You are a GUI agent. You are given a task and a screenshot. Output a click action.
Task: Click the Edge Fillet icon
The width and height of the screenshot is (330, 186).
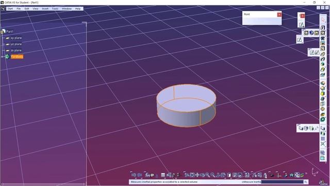point(323,83)
